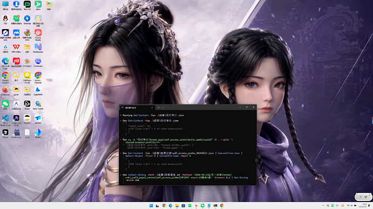The height and width of the screenshot is (209, 373).
Task: Show hidden system tray icons
Action: point(323,206)
